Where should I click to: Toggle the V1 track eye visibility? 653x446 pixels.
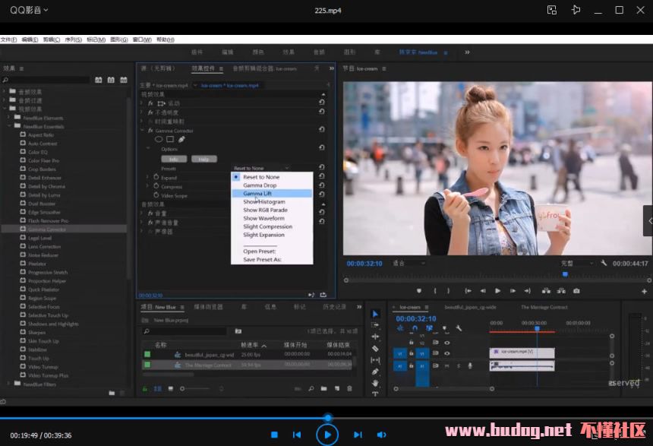(x=446, y=353)
